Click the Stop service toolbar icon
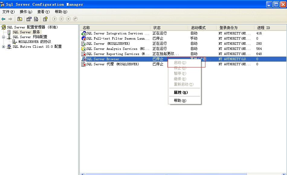 point(69,19)
